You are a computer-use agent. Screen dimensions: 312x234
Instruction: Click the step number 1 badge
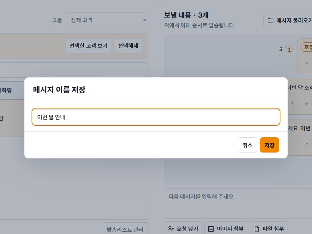(289, 49)
